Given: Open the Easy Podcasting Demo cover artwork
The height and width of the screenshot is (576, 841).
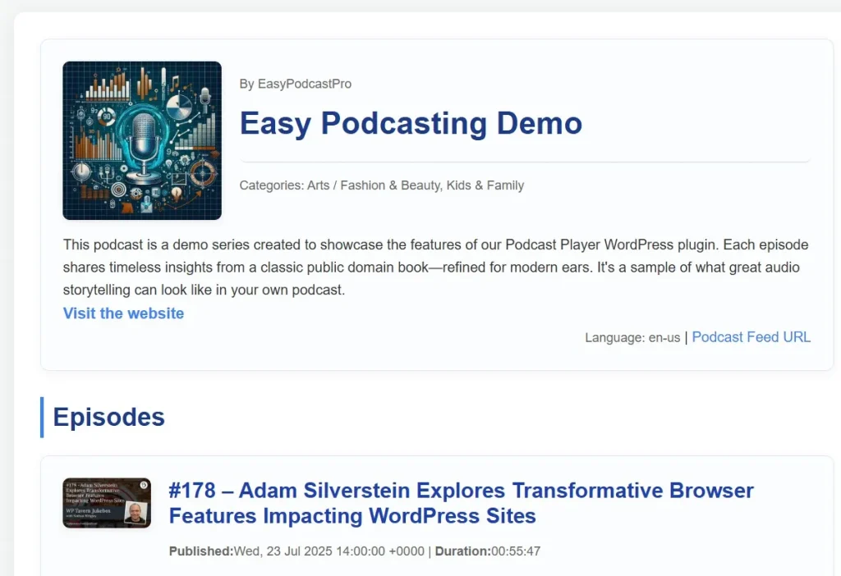Looking at the screenshot, I should pos(141,139).
